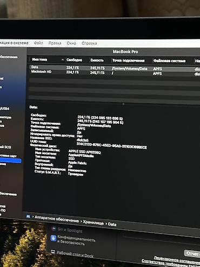The image size is (200, 267).
Task: Click the Неизвестно partition scheme value
Action: point(77,170)
